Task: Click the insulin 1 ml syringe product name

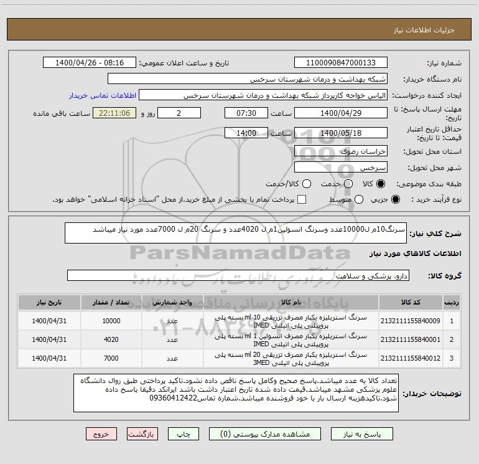Action: pyautogui.click(x=291, y=340)
